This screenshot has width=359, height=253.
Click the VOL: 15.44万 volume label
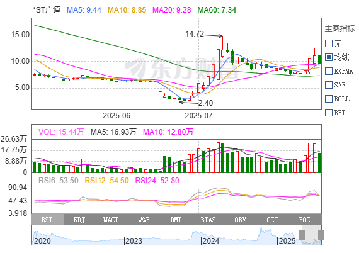(x=61, y=132)
